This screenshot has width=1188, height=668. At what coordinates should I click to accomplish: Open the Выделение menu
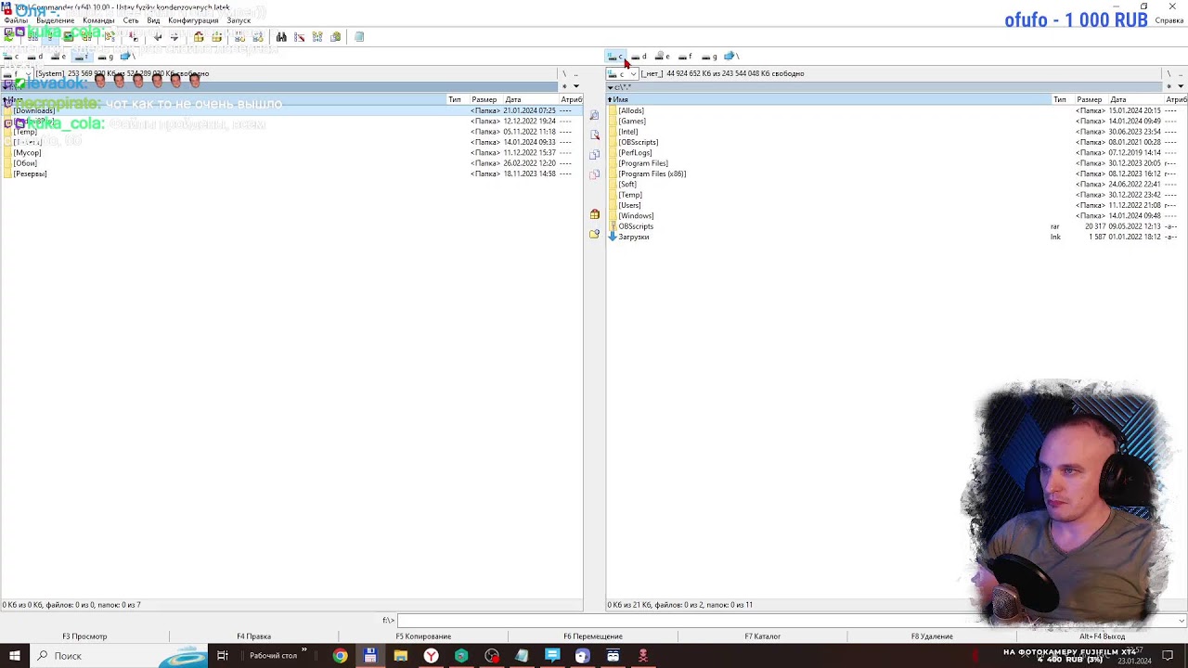point(56,20)
